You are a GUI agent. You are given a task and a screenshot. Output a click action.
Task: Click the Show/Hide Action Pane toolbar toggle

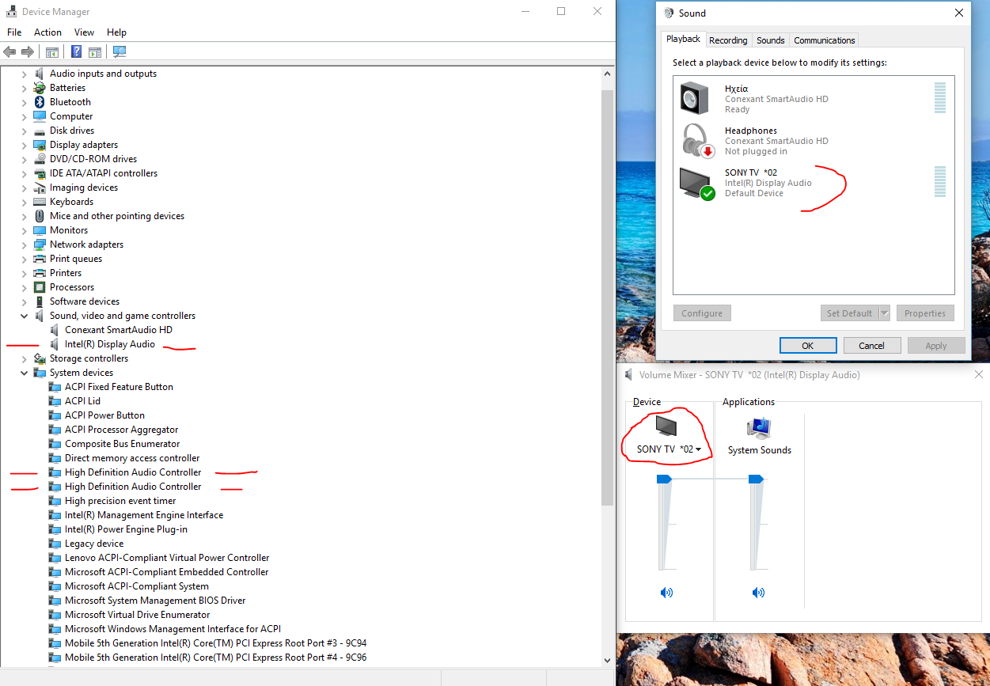(x=95, y=51)
